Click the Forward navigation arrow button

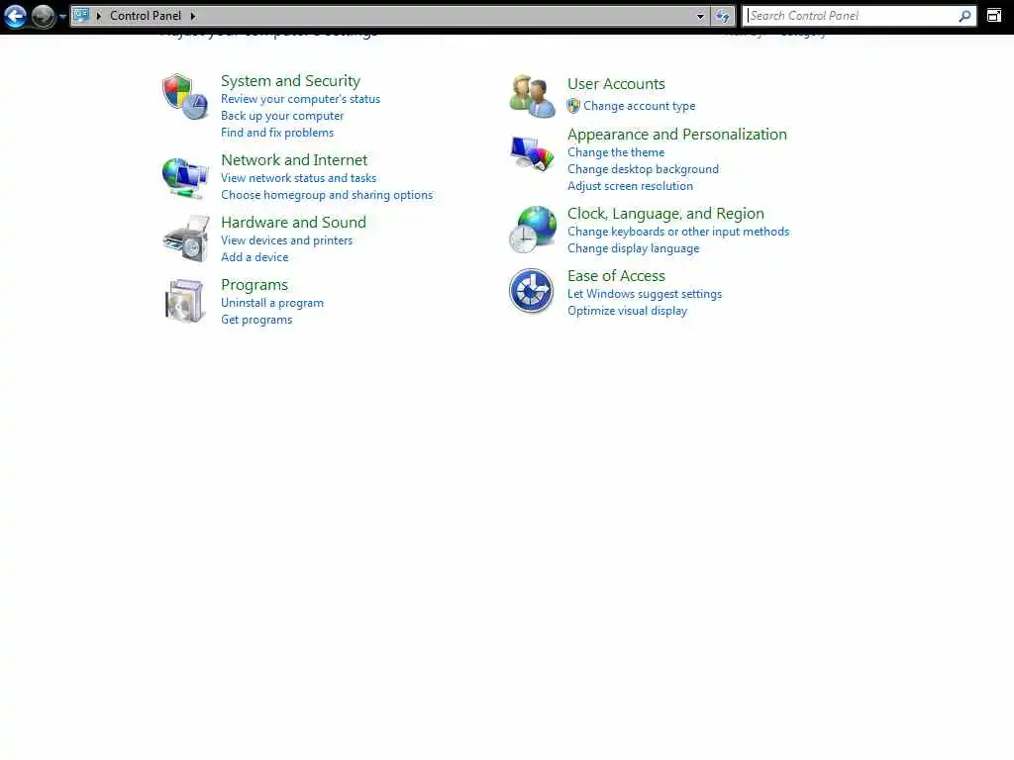(44, 16)
